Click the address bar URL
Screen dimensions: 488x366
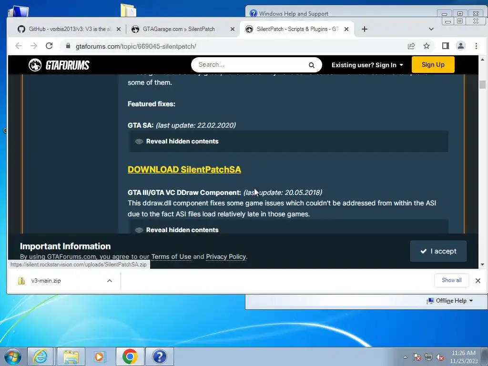(x=136, y=46)
